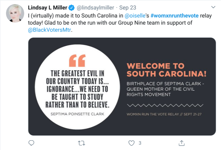Screen dimensions: 221x150
Task: Open Lindsay L Miller's profile avatar
Action: pyautogui.click(x=15, y=13)
